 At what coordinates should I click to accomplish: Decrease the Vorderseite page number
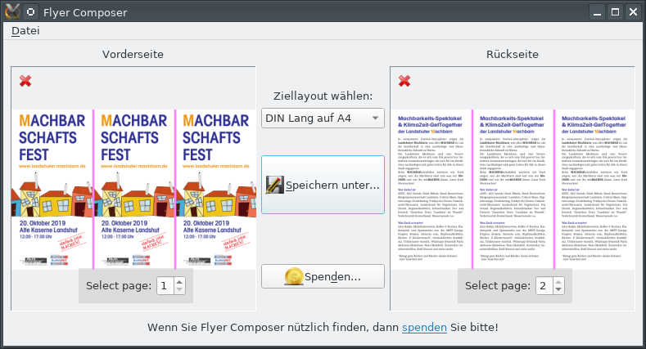coord(179,289)
